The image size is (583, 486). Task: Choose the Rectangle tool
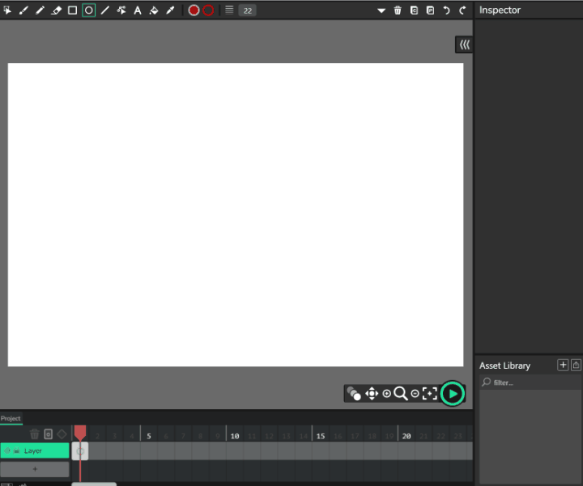(73, 11)
